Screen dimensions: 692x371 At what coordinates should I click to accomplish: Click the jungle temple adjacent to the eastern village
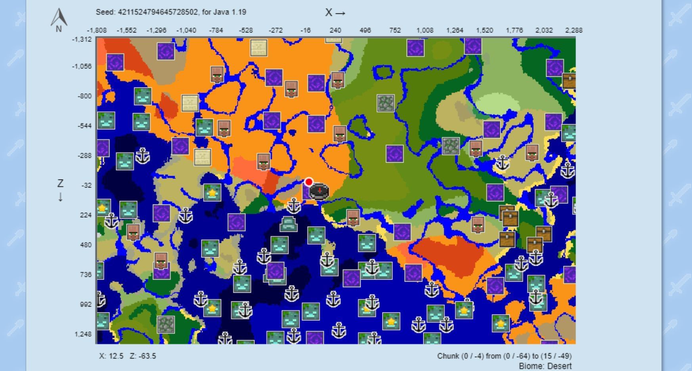click(451, 146)
